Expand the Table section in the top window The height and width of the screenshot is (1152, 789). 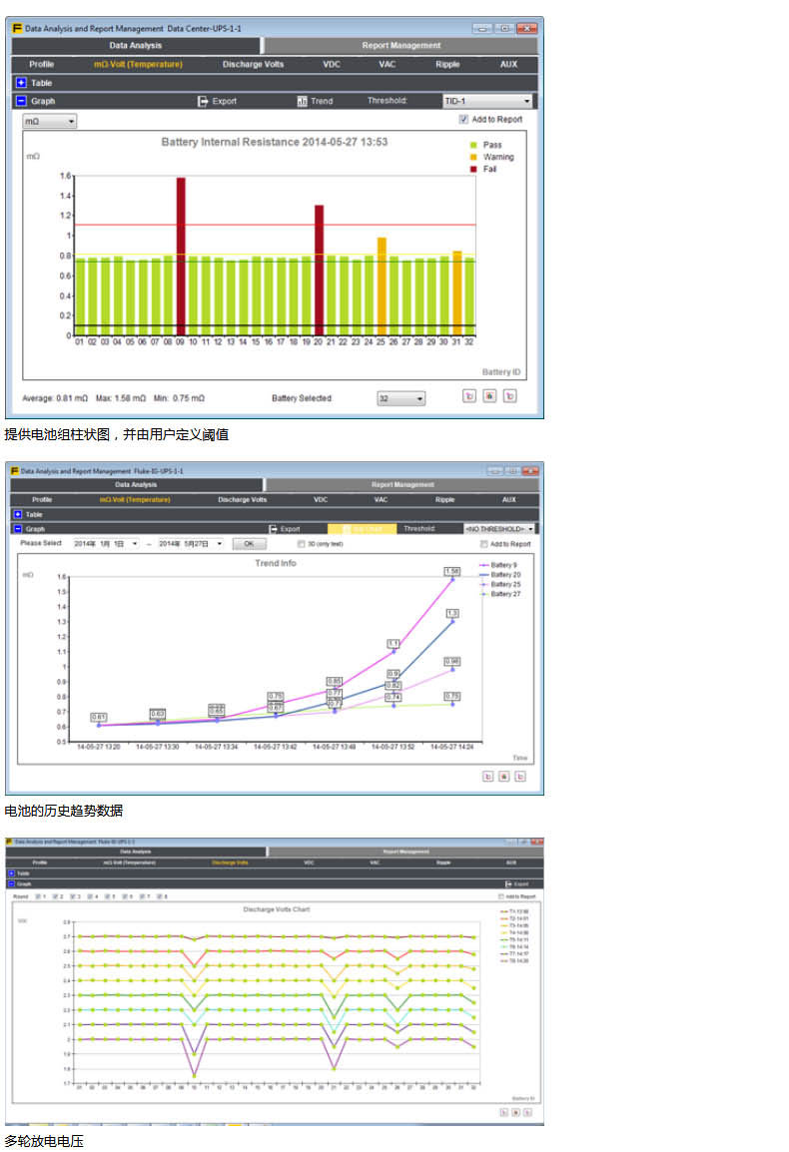pyautogui.click(x=19, y=83)
